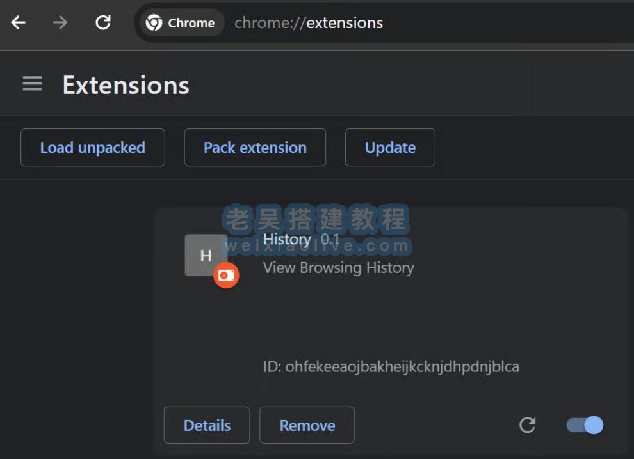Click the browser back arrow

pyautogui.click(x=19, y=23)
